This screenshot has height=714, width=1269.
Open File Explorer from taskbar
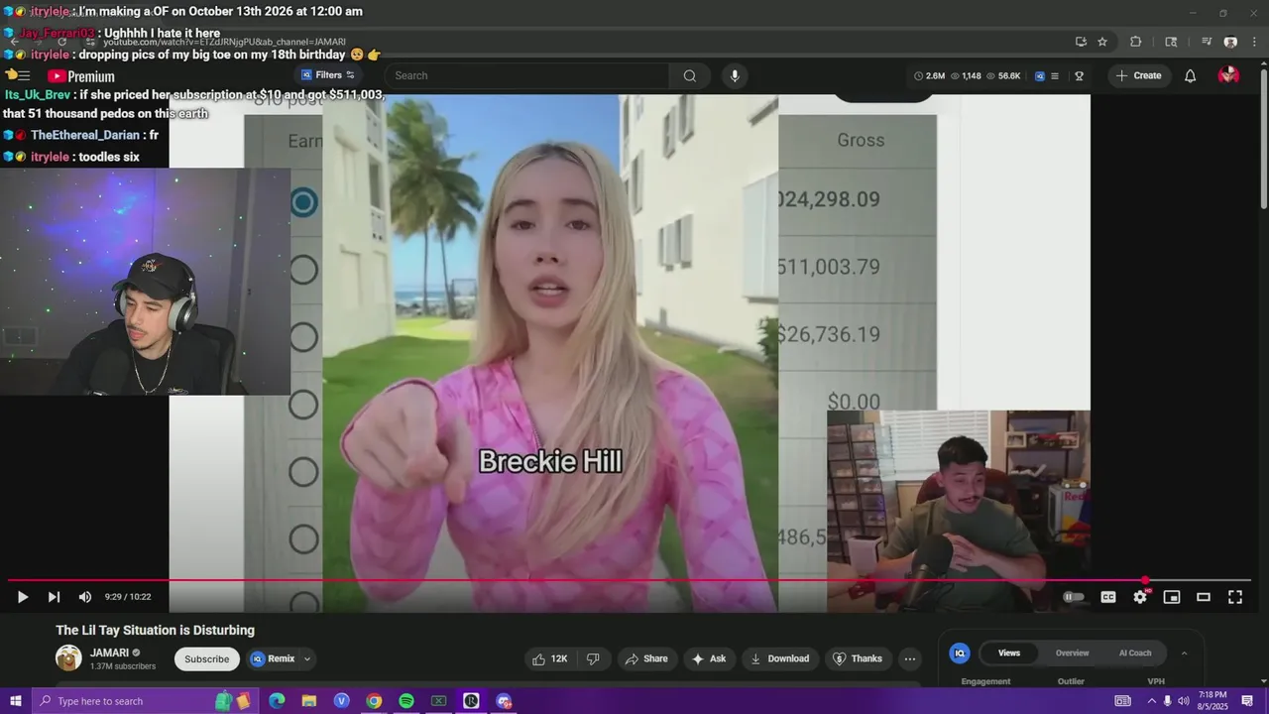(309, 701)
